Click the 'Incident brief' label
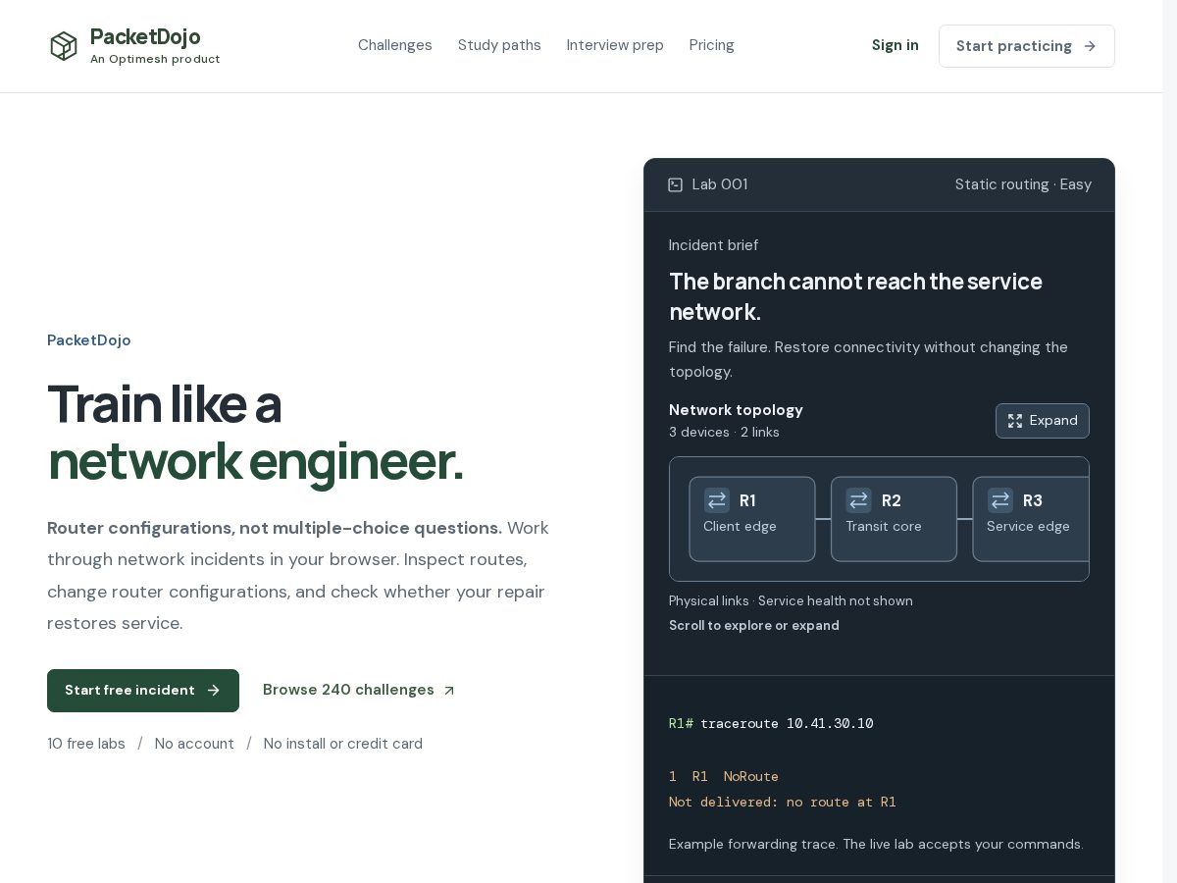This screenshot has height=883, width=1177. coord(713,245)
